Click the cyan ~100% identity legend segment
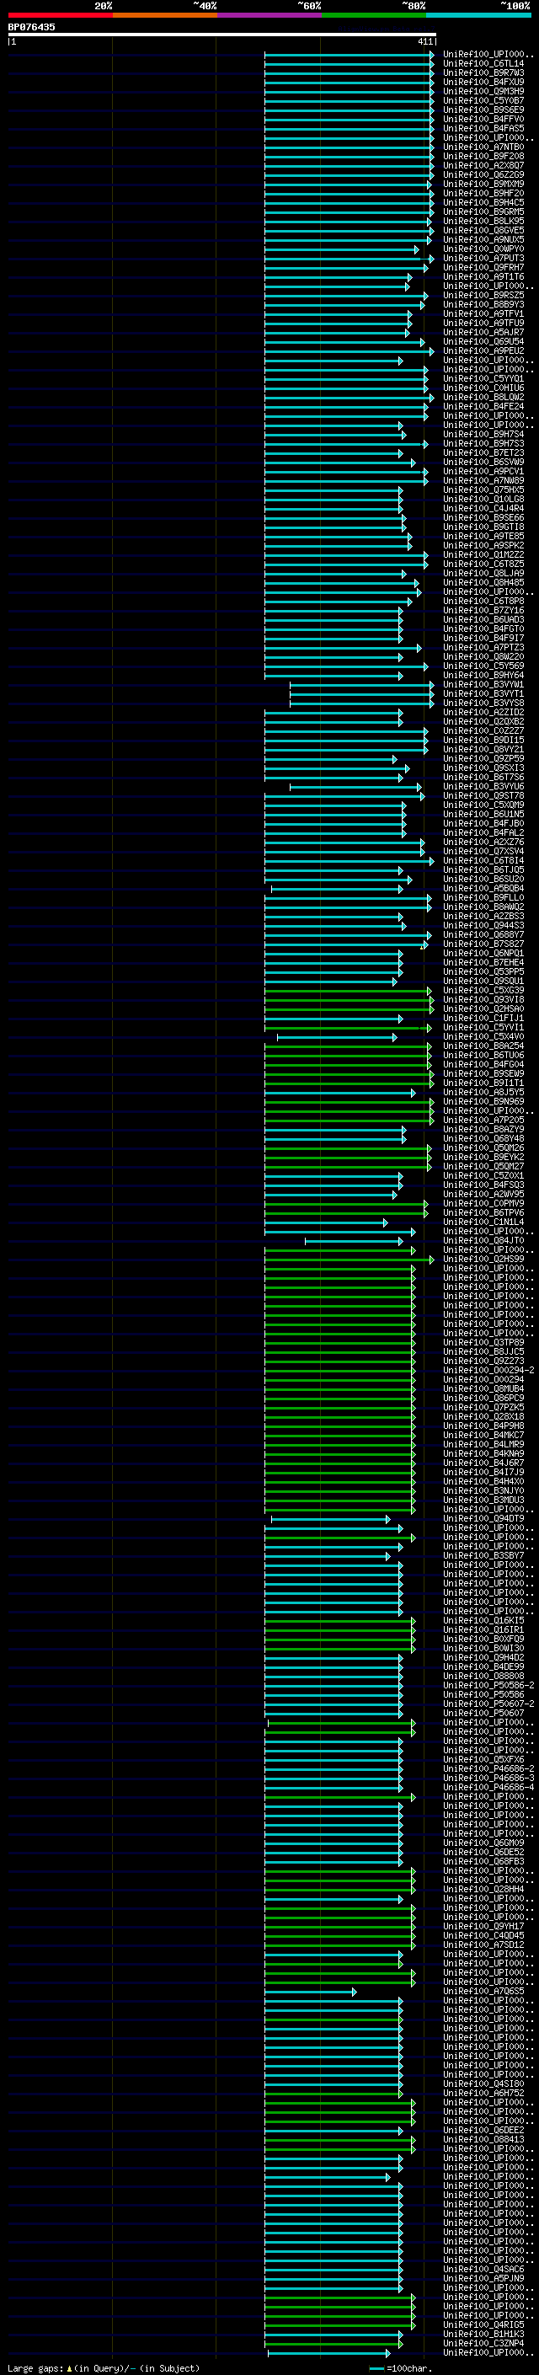Image resolution: width=539 pixels, height=2375 pixels. point(478,15)
